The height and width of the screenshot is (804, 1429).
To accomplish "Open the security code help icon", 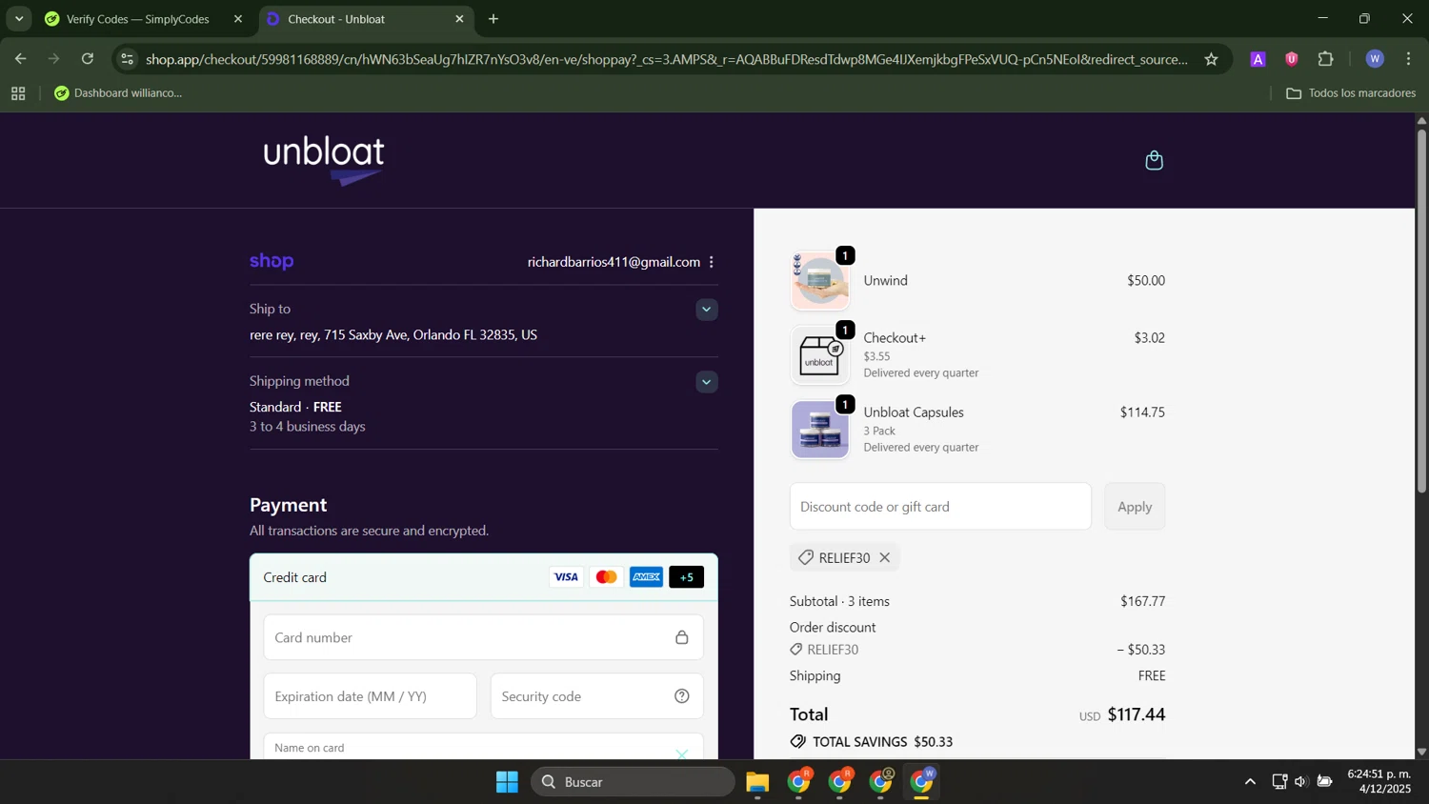I will tap(682, 696).
